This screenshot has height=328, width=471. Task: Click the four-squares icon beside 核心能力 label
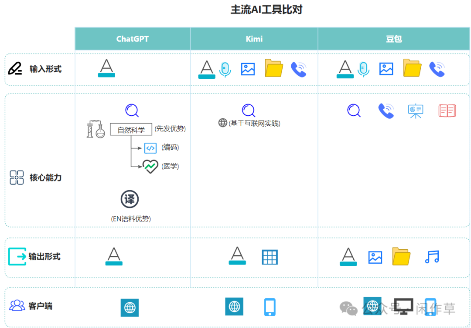pos(17,177)
